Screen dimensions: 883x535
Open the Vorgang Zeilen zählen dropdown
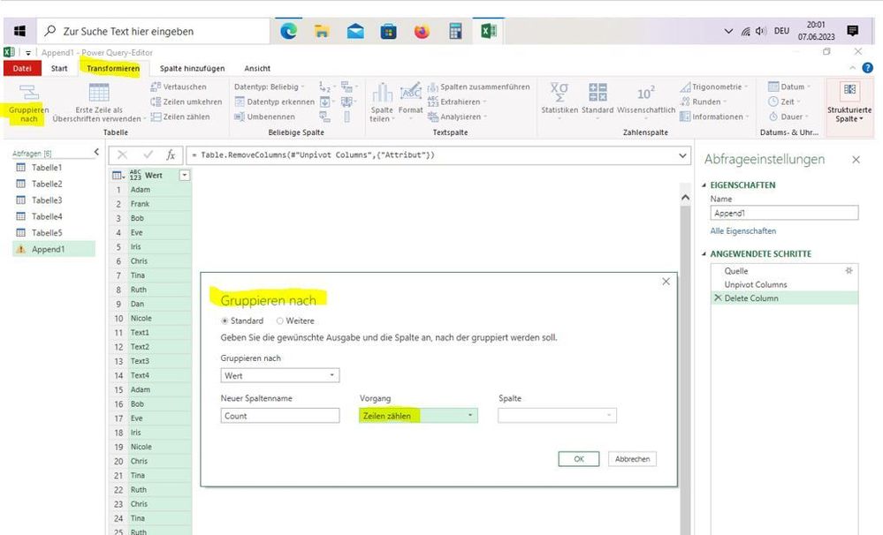tap(418, 415)
